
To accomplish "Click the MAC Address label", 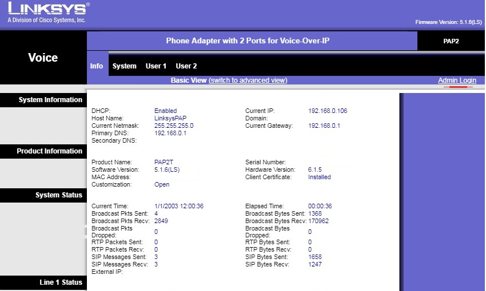I will tap(111, 177).
